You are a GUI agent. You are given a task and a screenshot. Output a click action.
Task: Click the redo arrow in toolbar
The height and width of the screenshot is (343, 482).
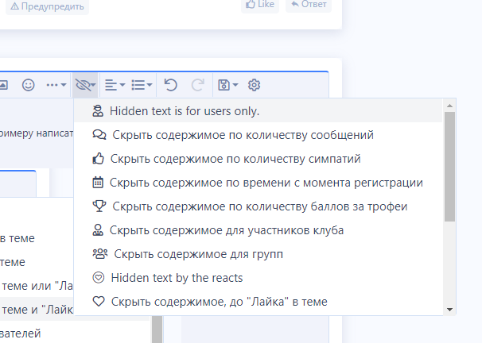(198, 84)
